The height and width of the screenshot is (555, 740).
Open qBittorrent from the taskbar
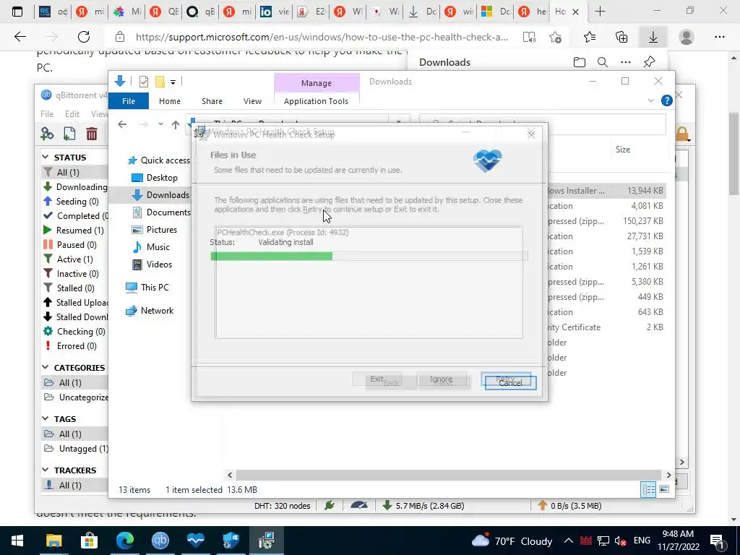coord(160,541)
